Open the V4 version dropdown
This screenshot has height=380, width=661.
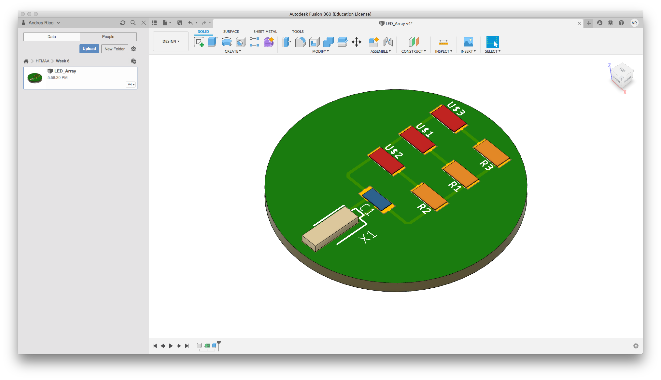[131, 85]
